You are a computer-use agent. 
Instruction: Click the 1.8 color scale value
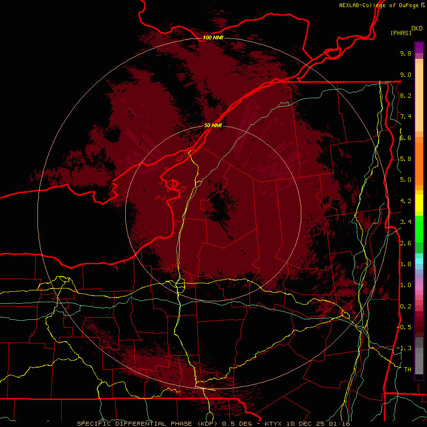pos(406,264)
